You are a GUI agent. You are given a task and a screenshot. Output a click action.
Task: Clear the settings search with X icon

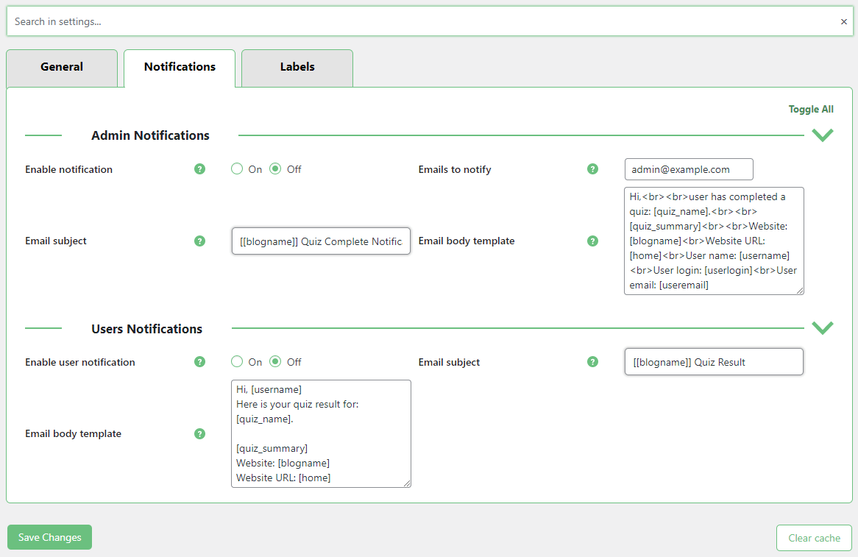[x=843, y=22]
